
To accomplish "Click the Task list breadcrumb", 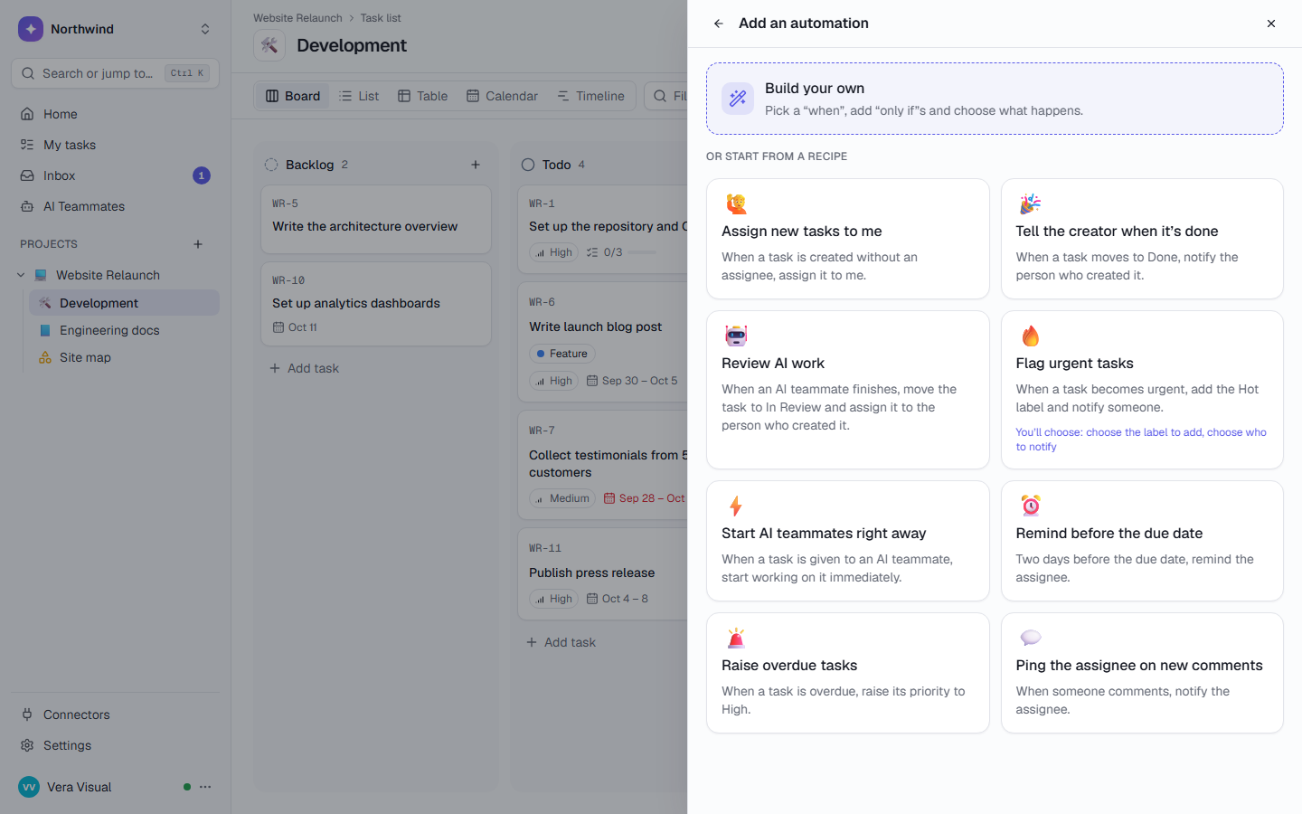I will click(381, 18).
